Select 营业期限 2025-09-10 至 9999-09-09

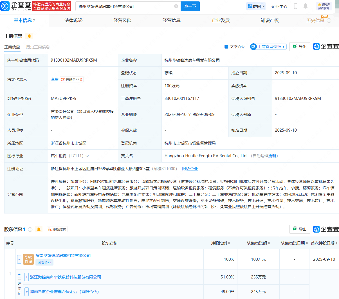(190, 114)
